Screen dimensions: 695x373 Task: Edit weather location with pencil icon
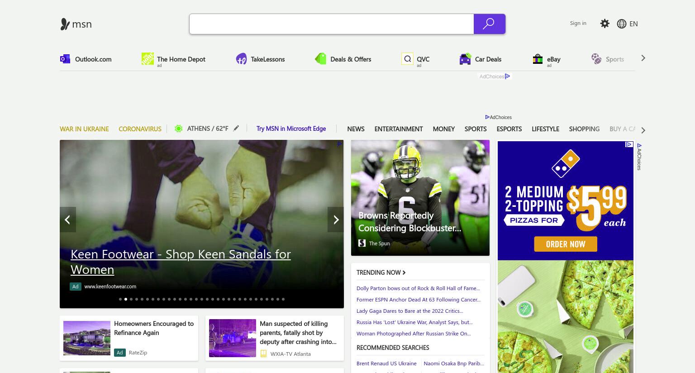(236, 129)
